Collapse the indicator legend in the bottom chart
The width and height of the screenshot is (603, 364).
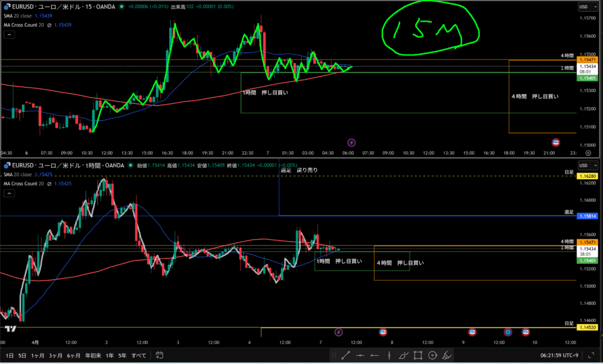[x=9, y=193]
